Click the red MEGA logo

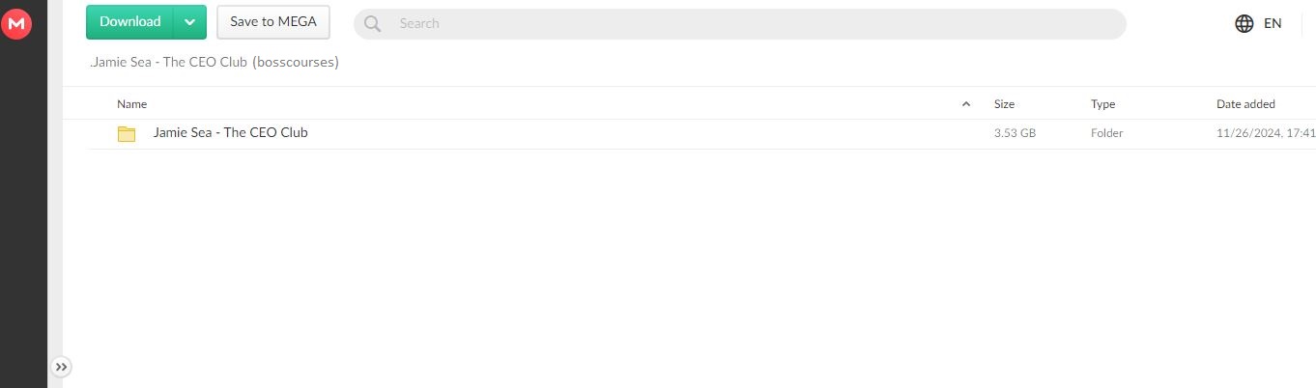pos(16,23)
